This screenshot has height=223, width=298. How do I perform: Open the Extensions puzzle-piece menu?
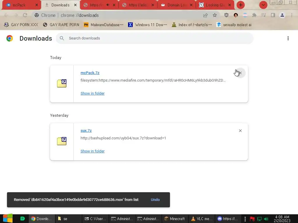(254, 15)
